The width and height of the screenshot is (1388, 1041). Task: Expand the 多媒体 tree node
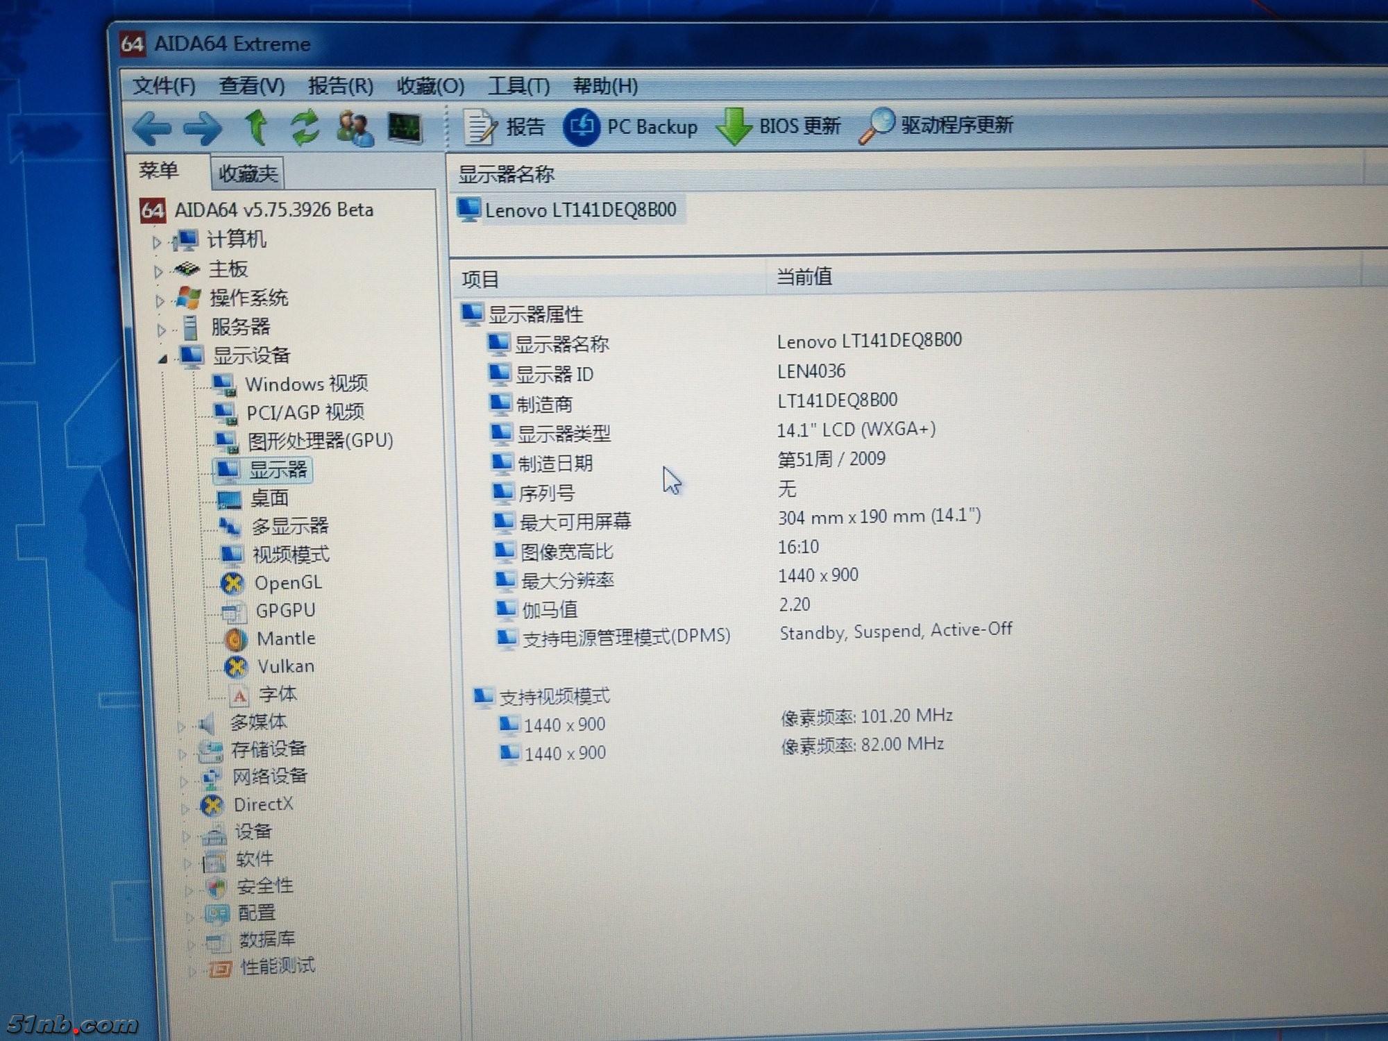[x=181, y=727]
